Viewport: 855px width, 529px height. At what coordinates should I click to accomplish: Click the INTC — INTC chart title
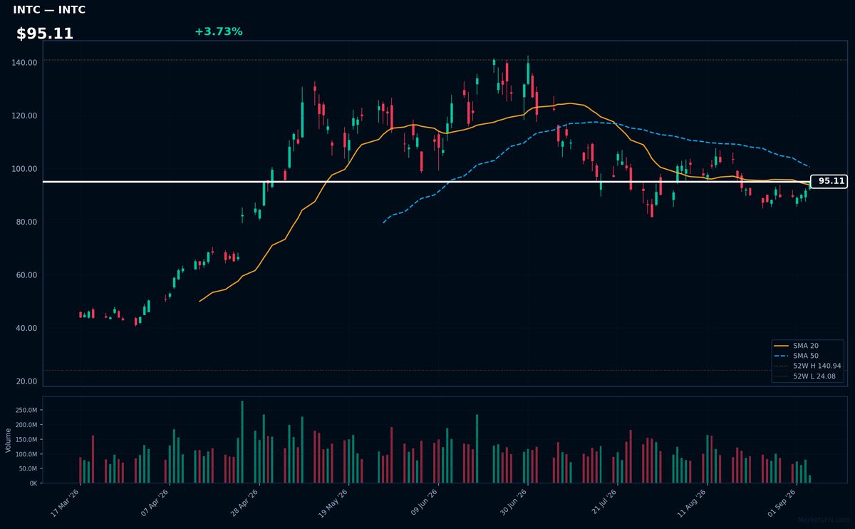tap(49, 10)
